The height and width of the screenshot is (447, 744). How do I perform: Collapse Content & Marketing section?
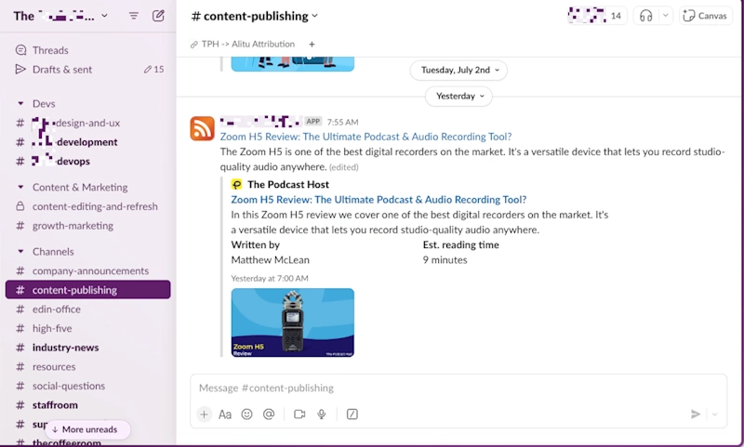(x=20, y=187)
